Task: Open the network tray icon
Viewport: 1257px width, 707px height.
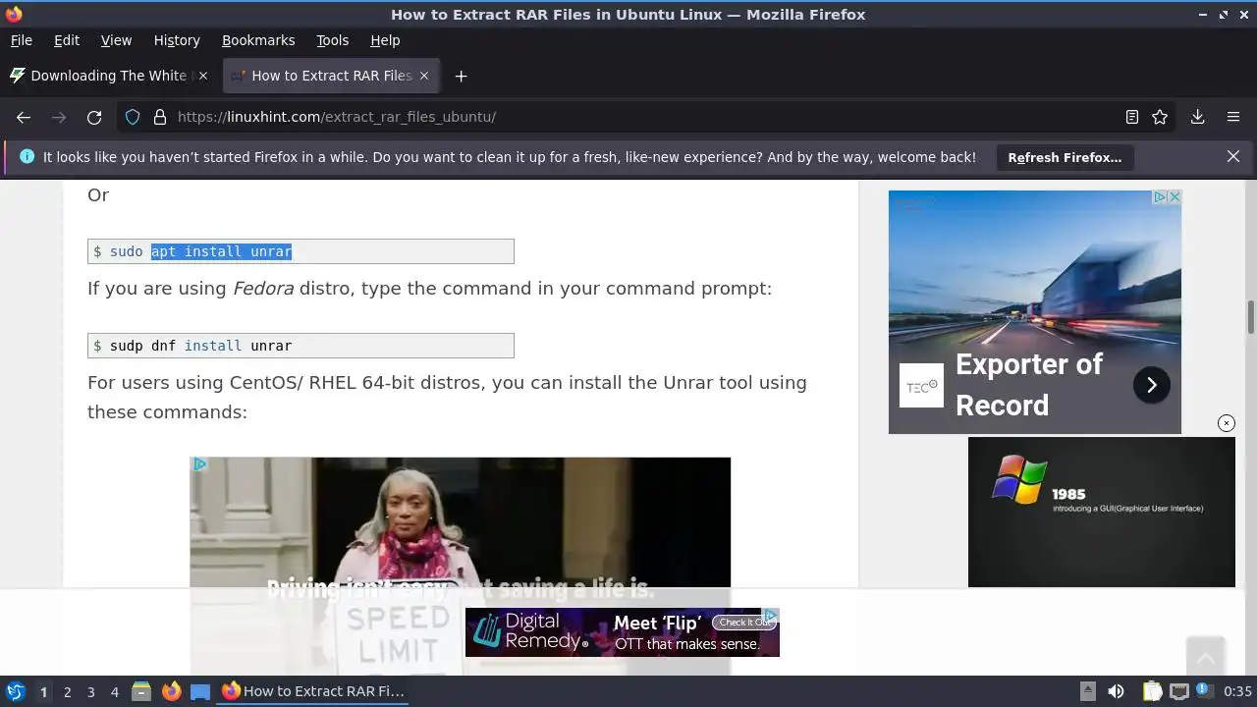Action: tap(1178, 691)
